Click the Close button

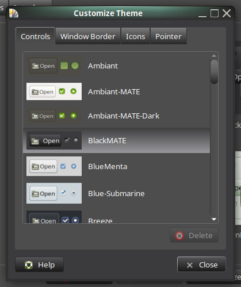coord(201,265)
